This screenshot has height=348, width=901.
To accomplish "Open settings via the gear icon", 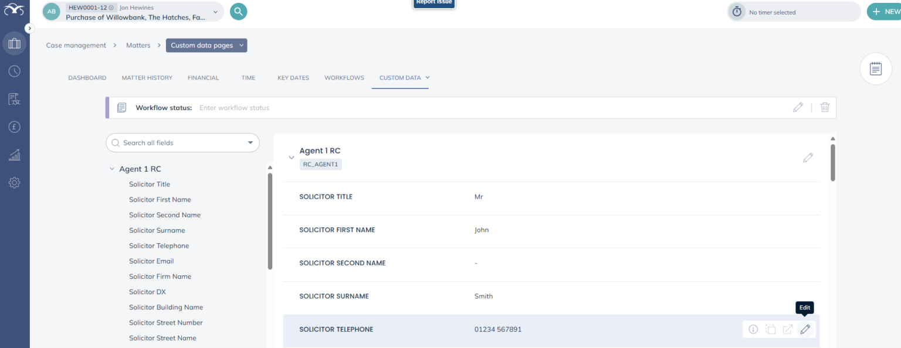I will tap(14, 182).
